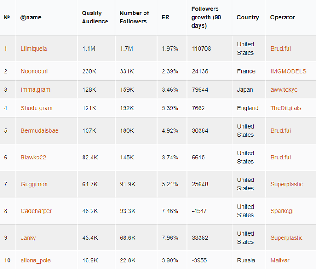Open the Bermudaisbae profile link
Screen dimensions: 316x269
pos(40,130)
